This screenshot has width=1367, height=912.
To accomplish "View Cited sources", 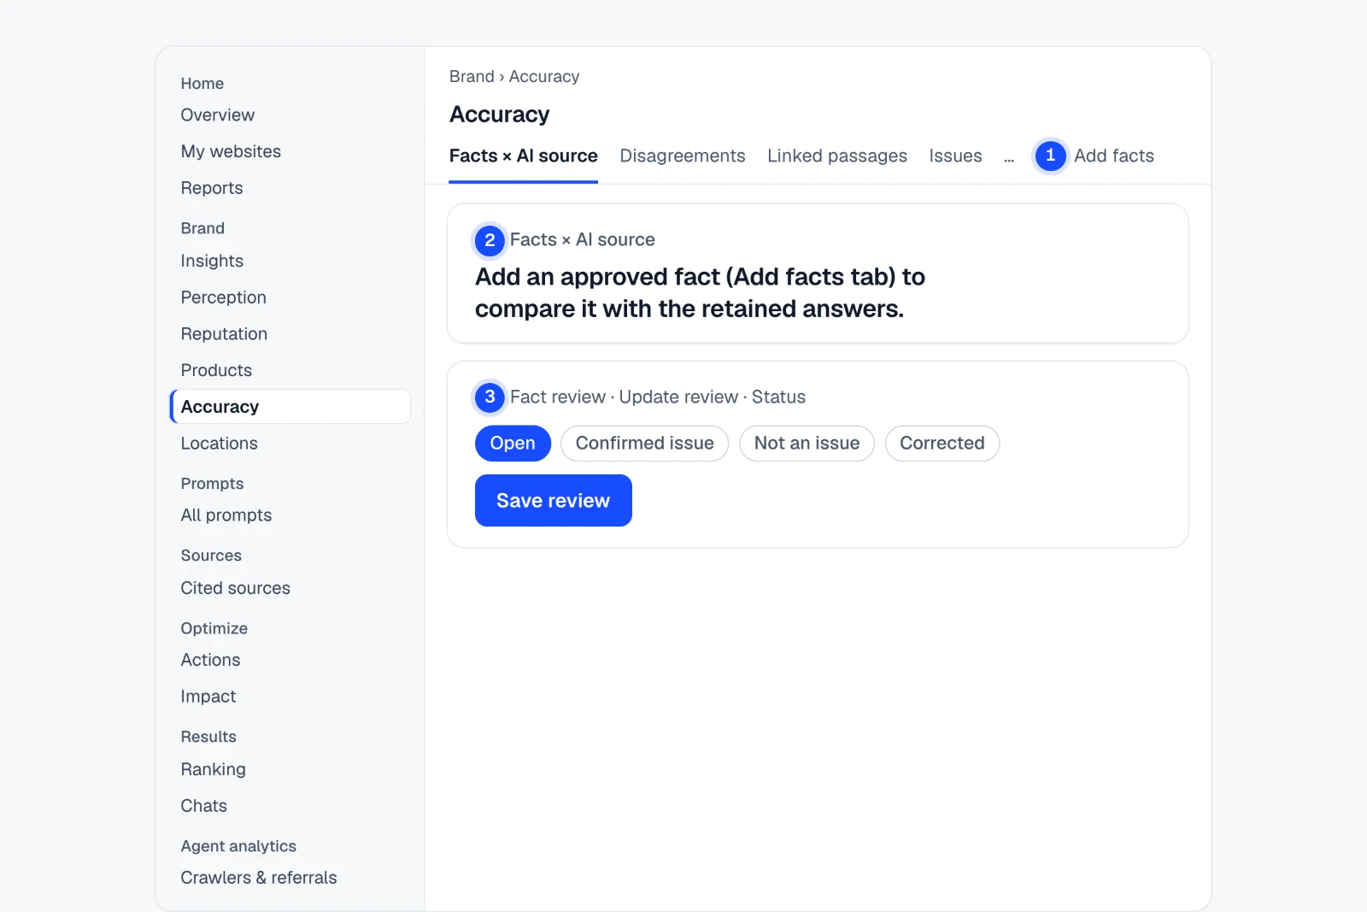I will (235, 588).
